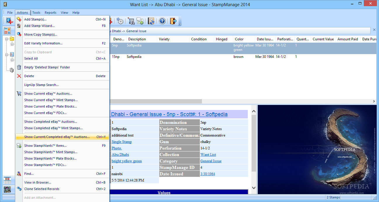Open the Single Stamp link
Viewport: 379px width, 202px height.
coord(122,142)
